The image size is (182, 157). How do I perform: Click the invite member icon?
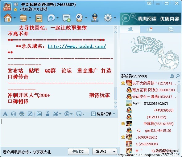(172, 76)
